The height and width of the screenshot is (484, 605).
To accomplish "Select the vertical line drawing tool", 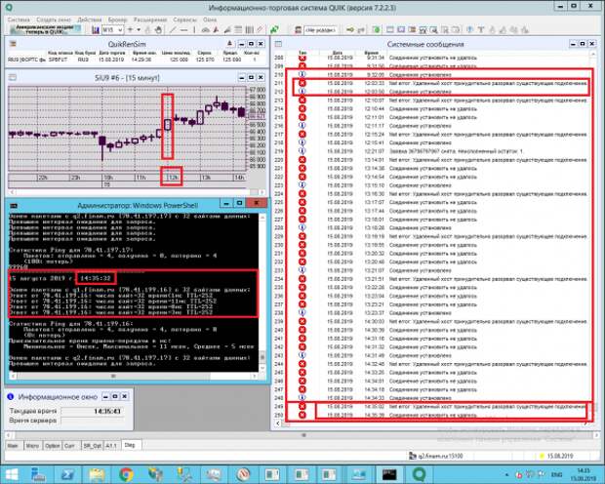I will coord(194,29).
